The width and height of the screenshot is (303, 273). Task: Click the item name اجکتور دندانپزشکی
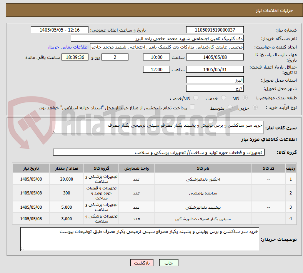[203, 179]
